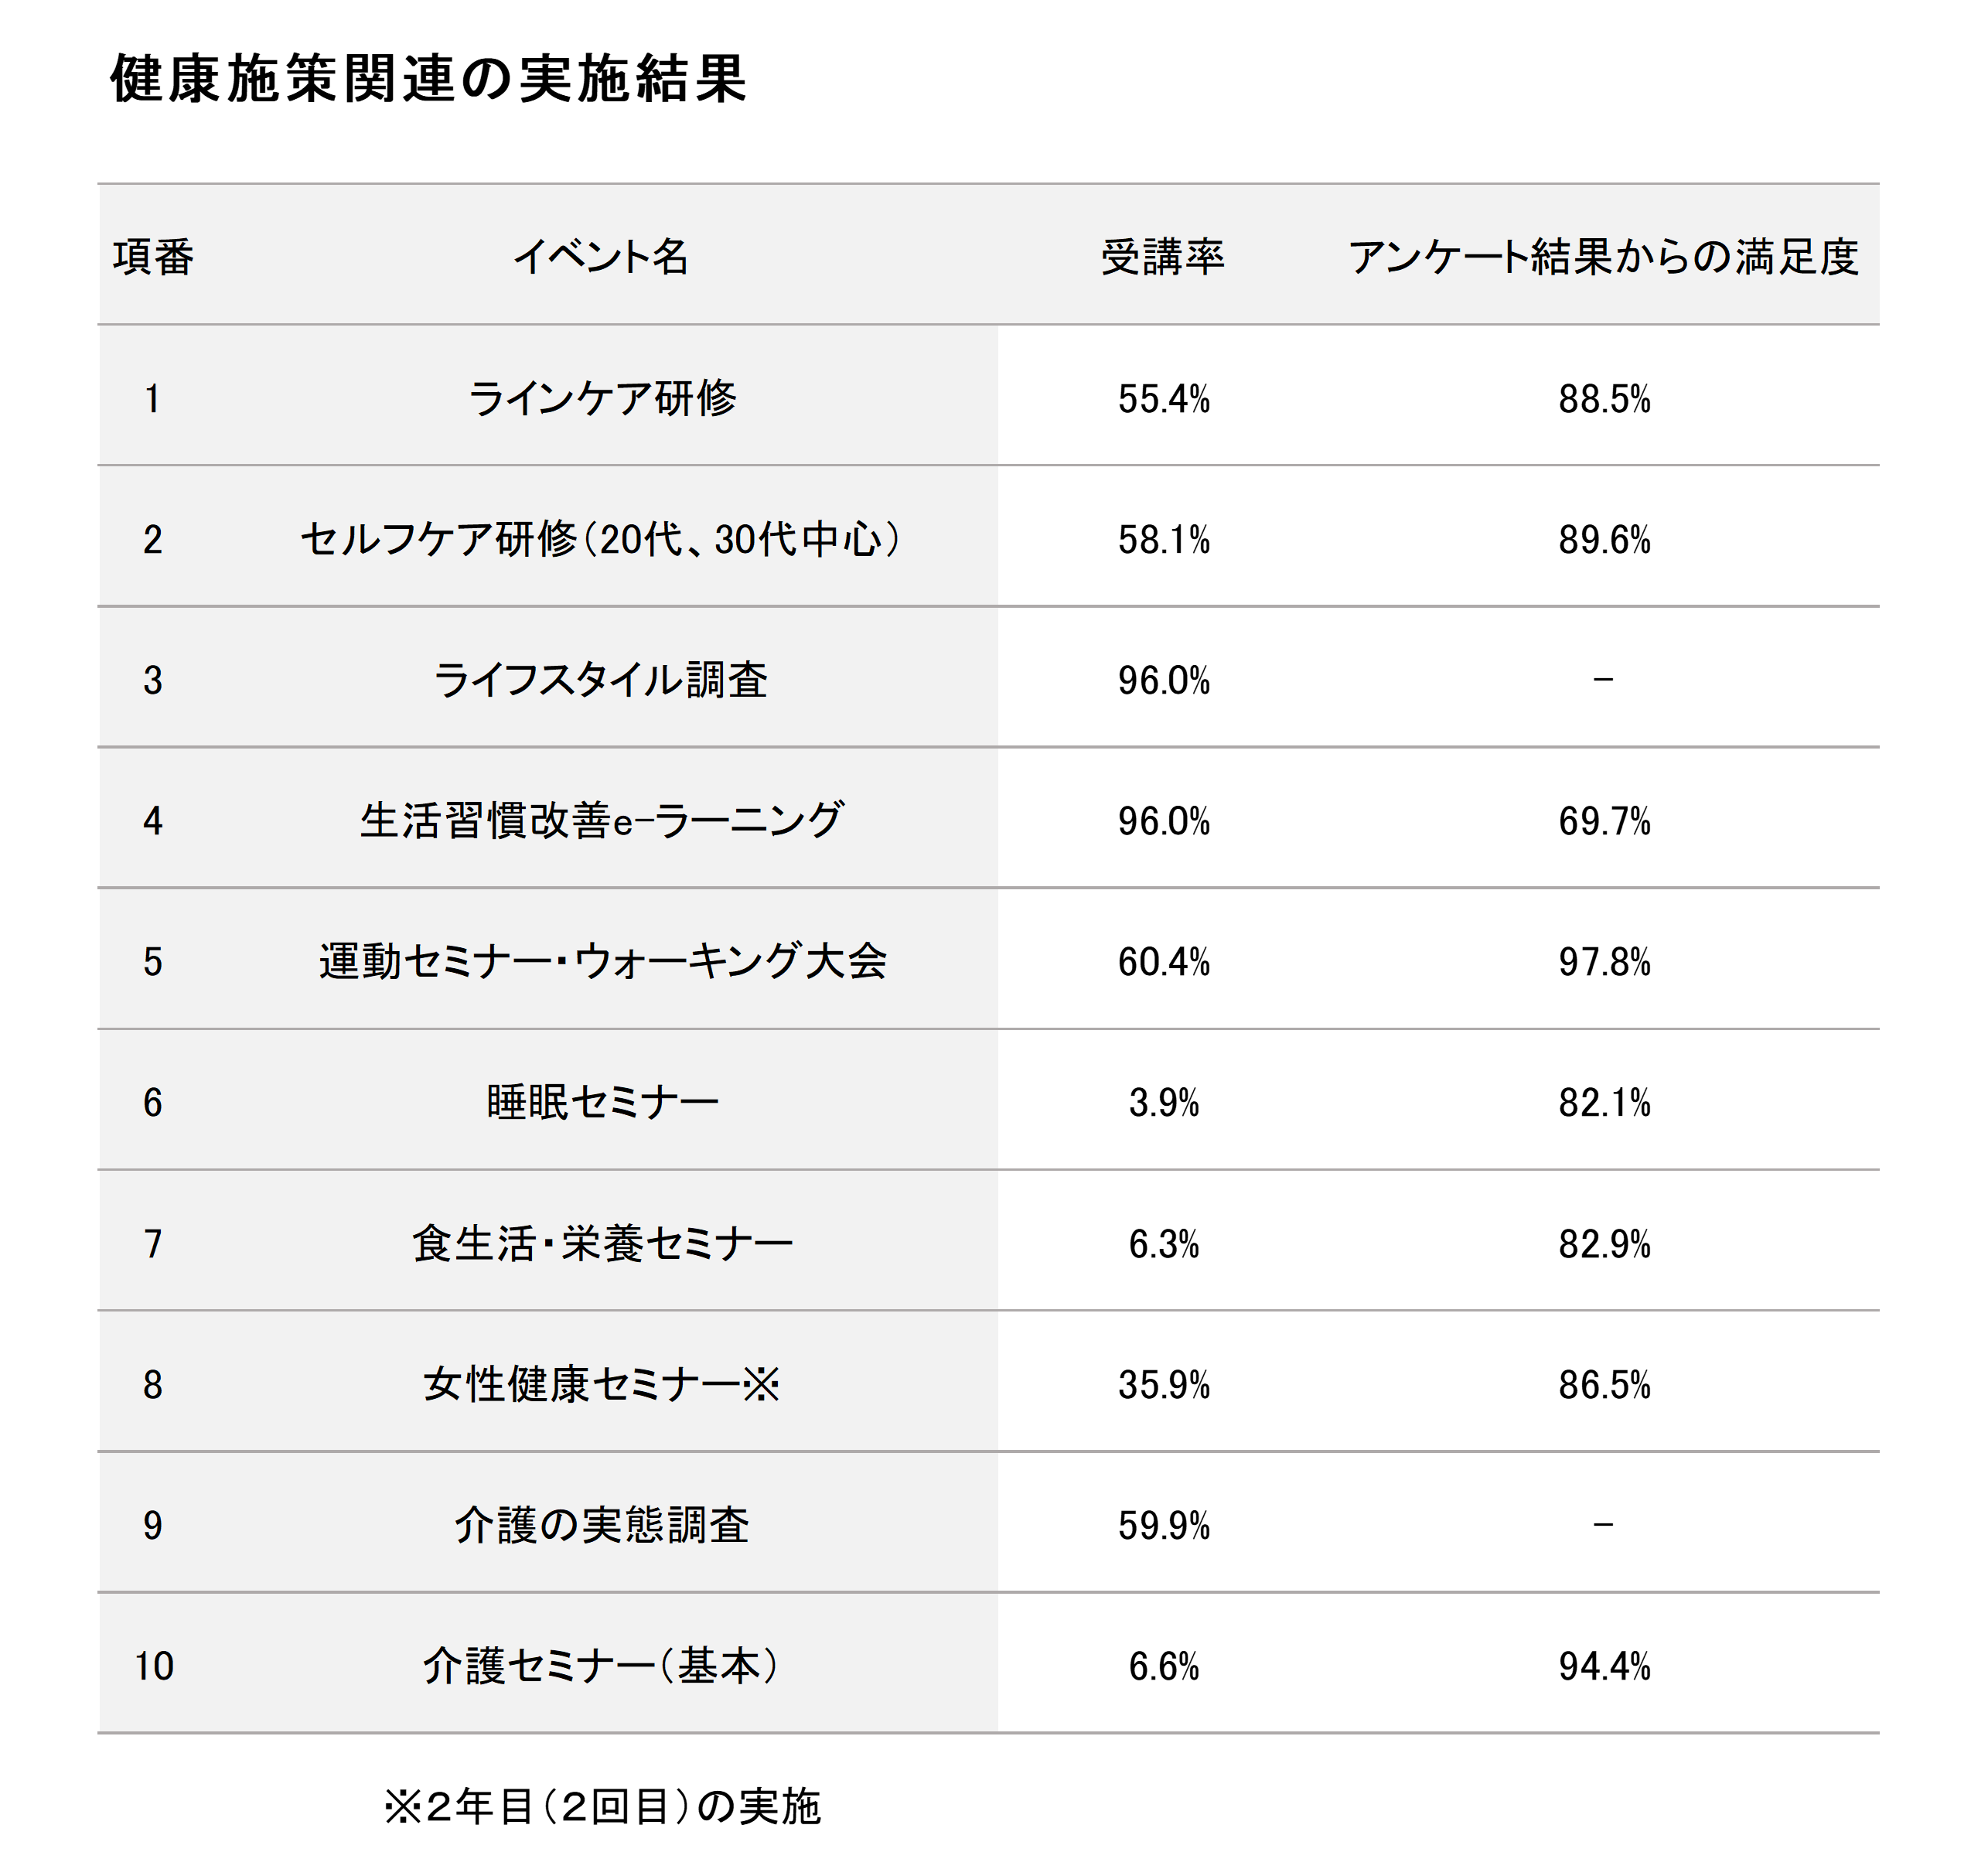Click the 受講率 column header
This screenshot has width=1971, height=1876.
click(1163, 257)
